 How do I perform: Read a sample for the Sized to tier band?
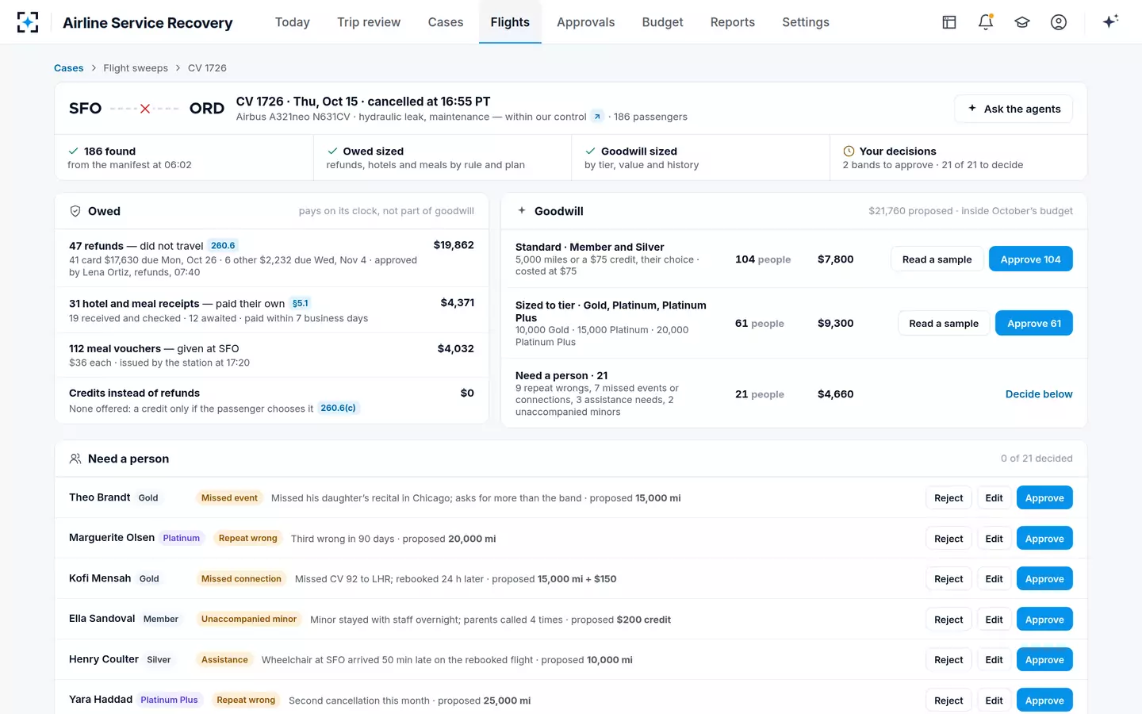(944, 324)
